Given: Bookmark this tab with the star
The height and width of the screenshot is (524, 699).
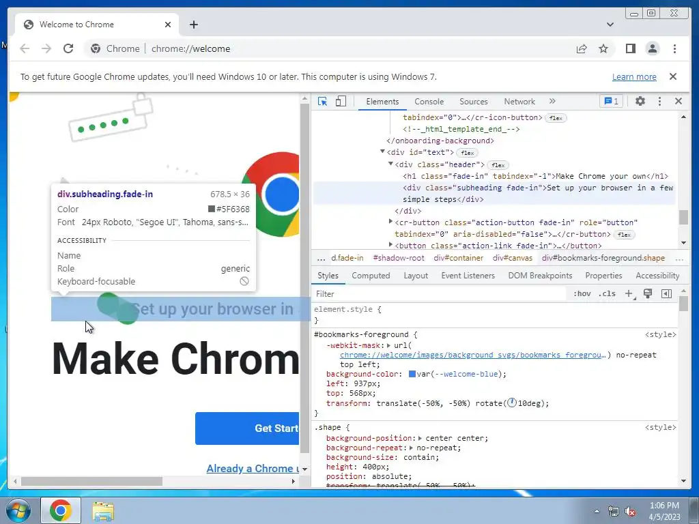Looking at the screenshot, I should [603, 48].
